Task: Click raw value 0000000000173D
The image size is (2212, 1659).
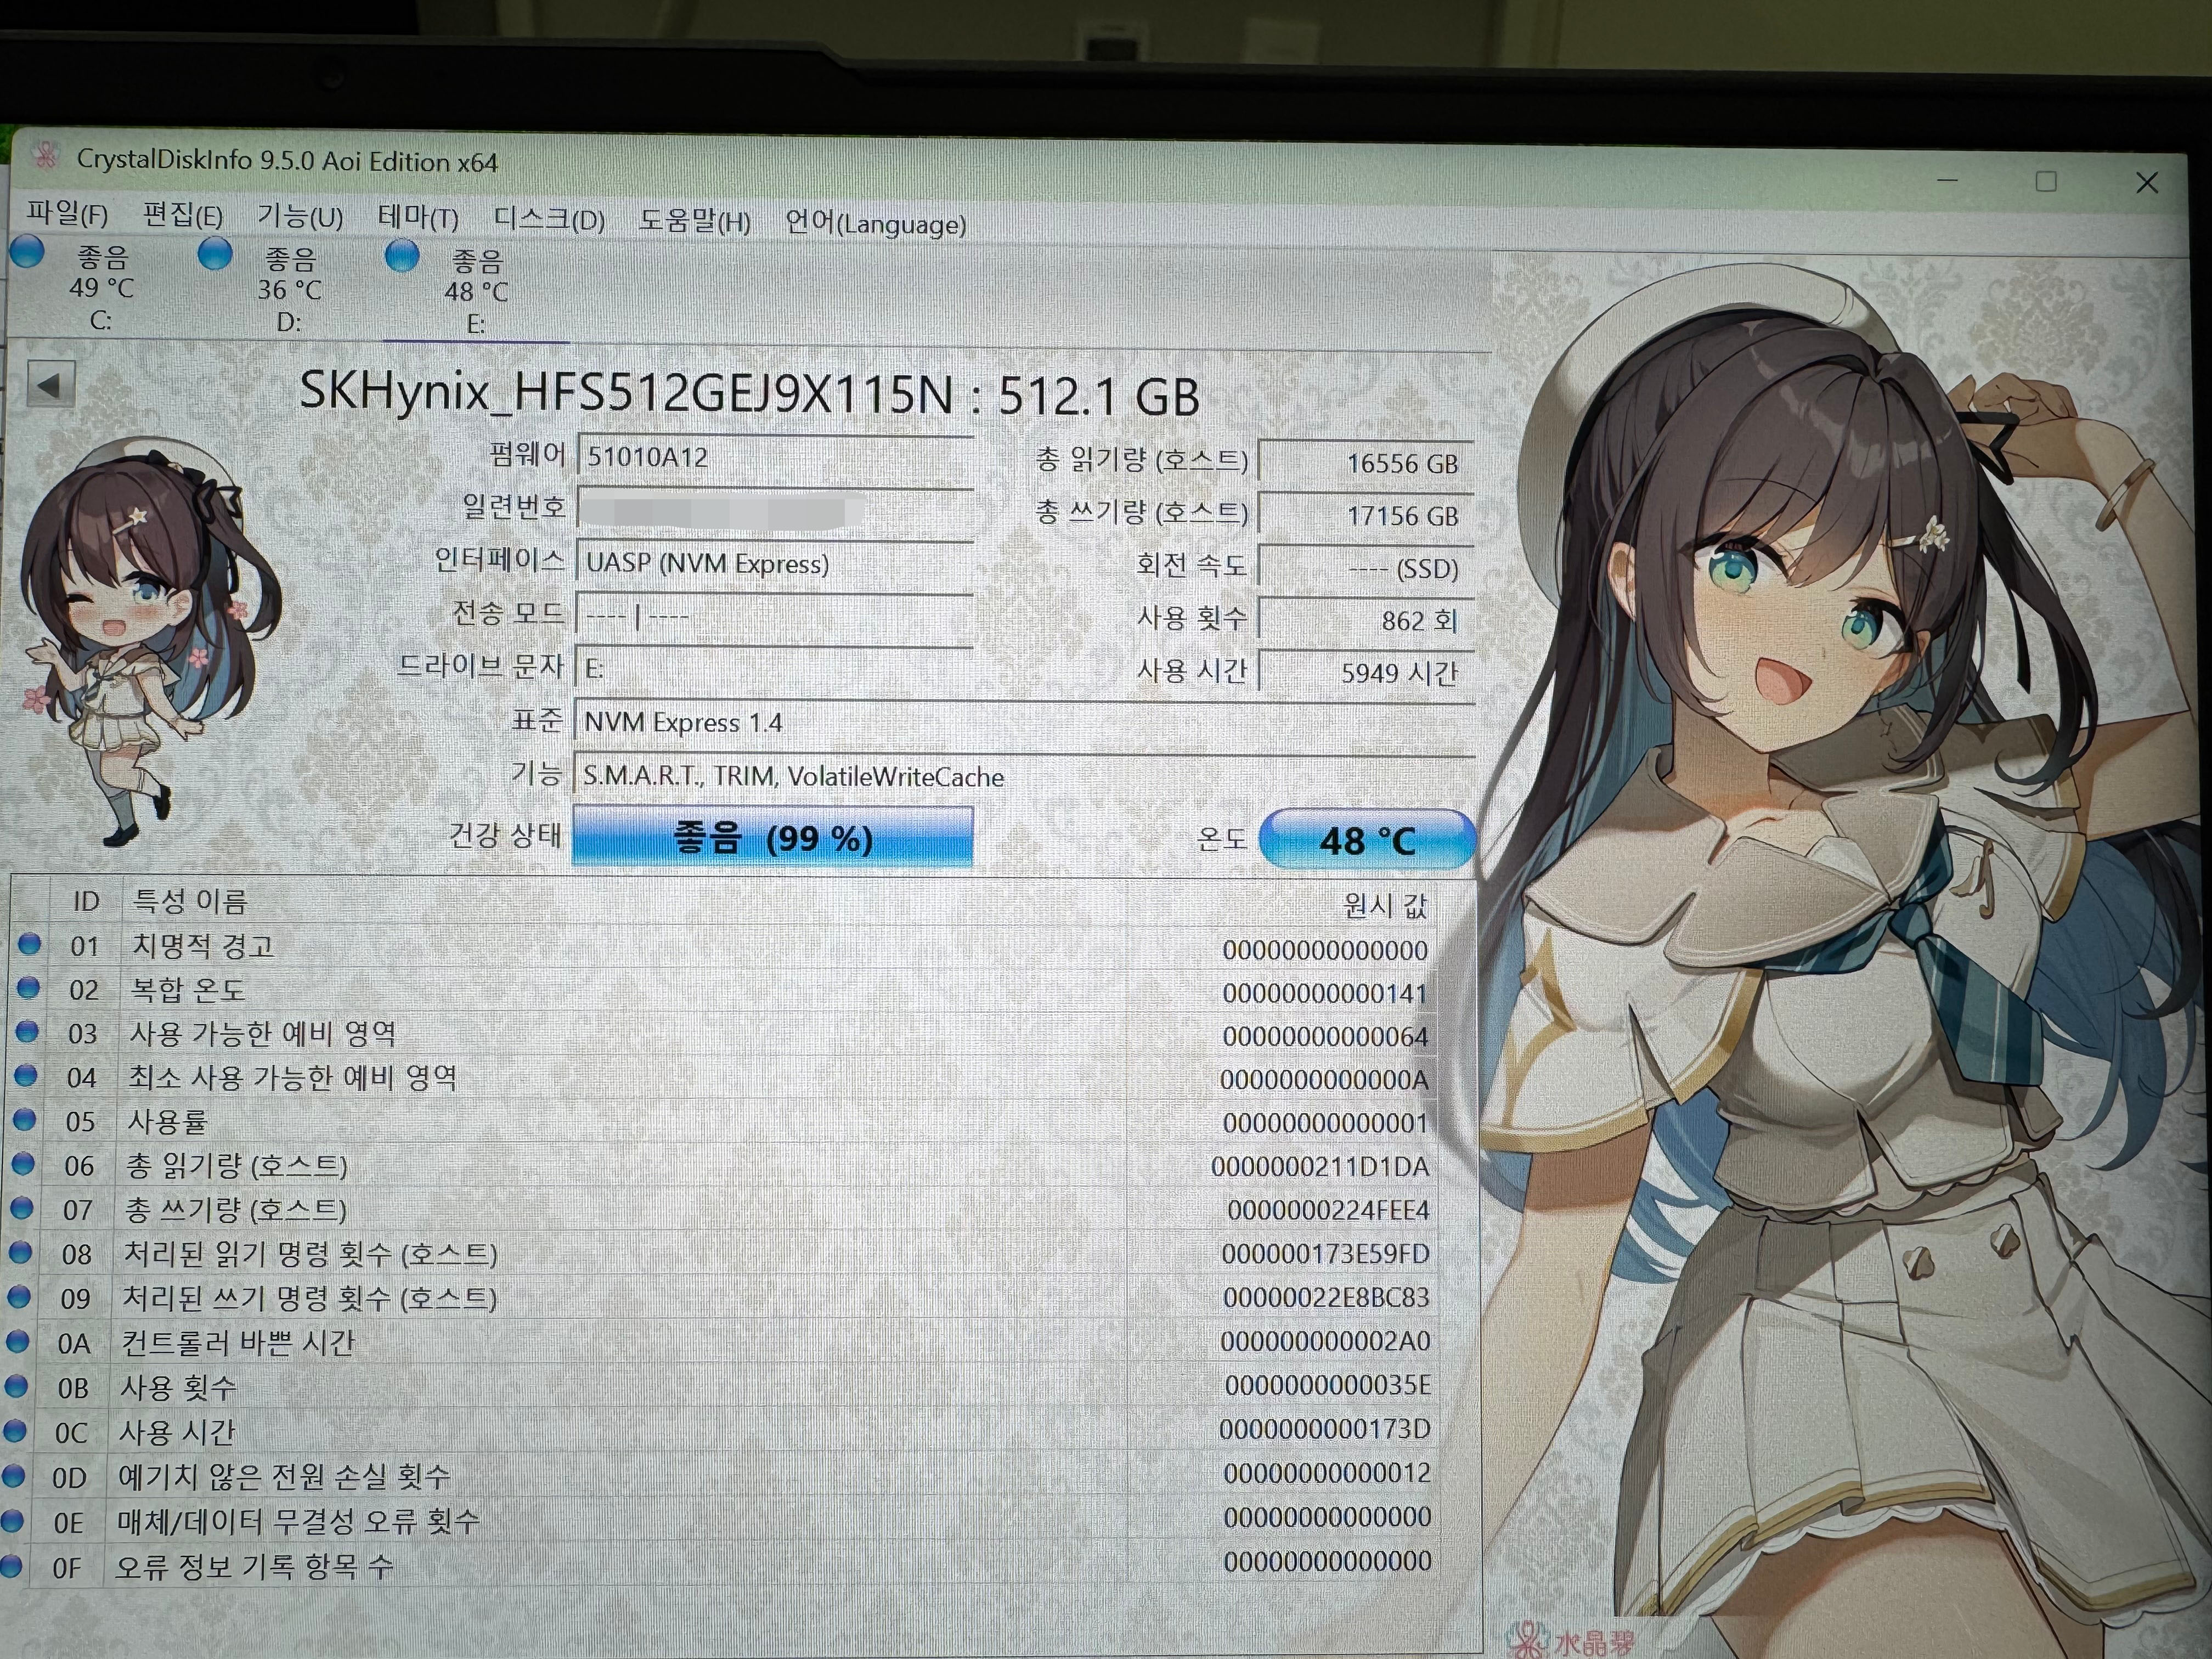Action: (x=1325, y=1429)
